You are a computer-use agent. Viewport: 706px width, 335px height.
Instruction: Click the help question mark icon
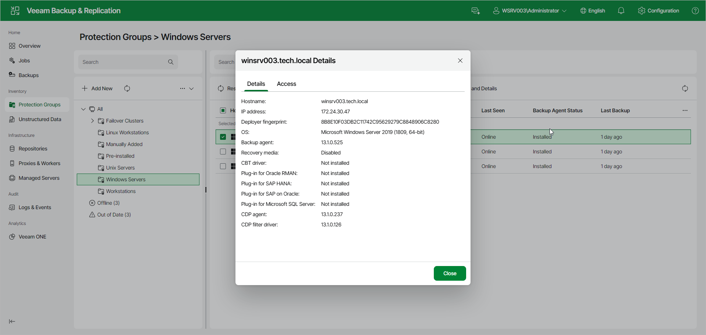click(695, 11)
